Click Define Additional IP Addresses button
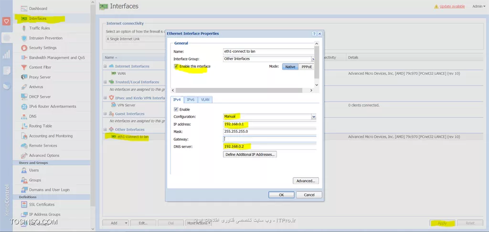Screen dimensions: 489x232 250,154
